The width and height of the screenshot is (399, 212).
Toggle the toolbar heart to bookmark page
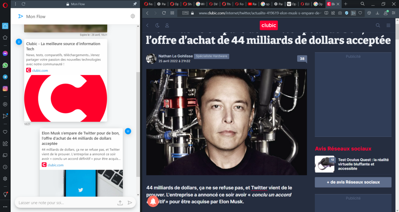click(360, 13)
